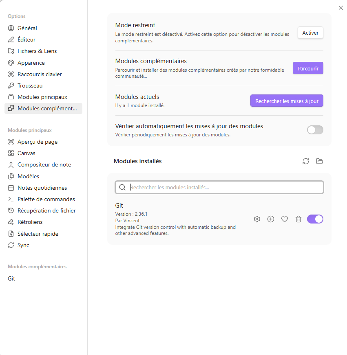This screenshot has width=347, height=355.
Task: Select Modules principaux in sidebar
Action: 42,97
